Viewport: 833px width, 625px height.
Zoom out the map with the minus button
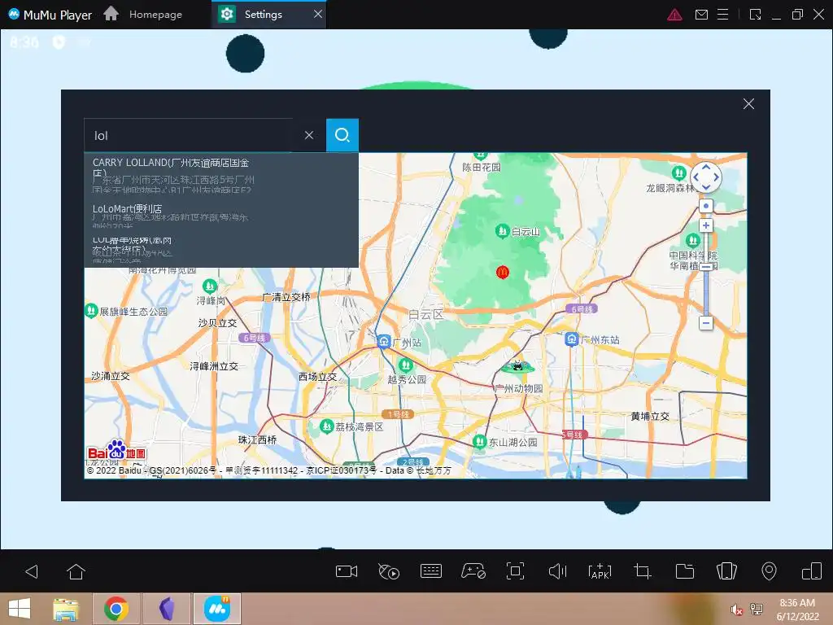pos(705,322)
